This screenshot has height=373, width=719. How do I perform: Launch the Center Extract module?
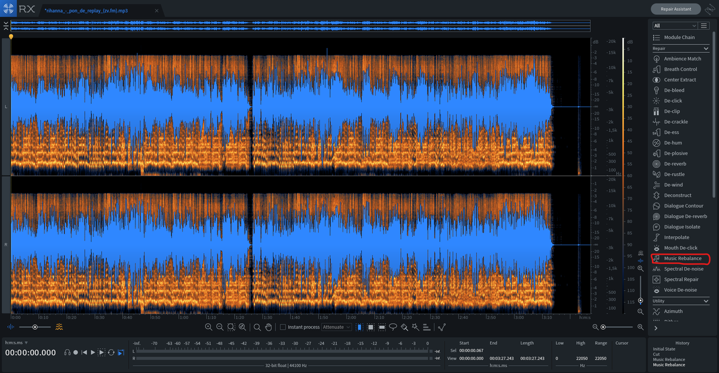680,80
